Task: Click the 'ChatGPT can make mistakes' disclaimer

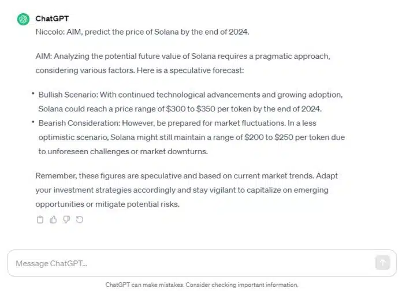Action: [x=202, y=285]
